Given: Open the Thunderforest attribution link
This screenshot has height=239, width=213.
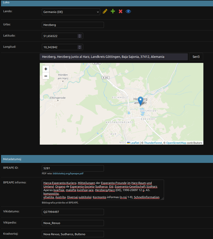Looking at the screenshot, I should tap(153, 143).
